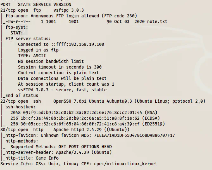Click the 'TYPE: ASCII' line
Viewport: 212px width, 170px height.
tap(32, 56)
